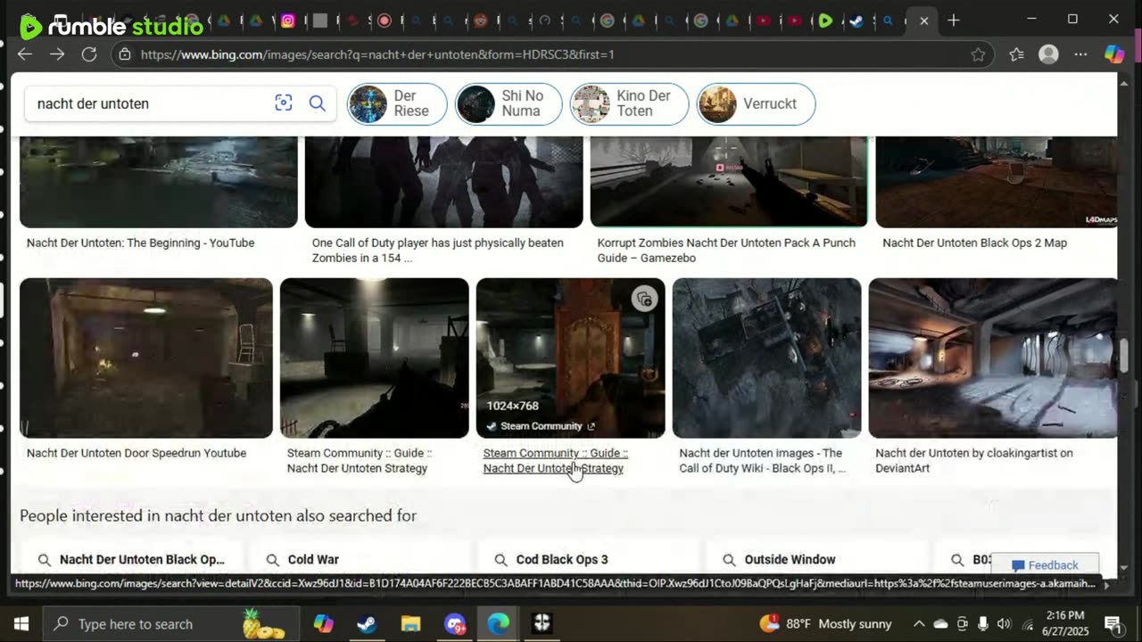The image size is (1142, 642).
Task: Open visual search camera icon in search box
Action: (x=284, y=103)
